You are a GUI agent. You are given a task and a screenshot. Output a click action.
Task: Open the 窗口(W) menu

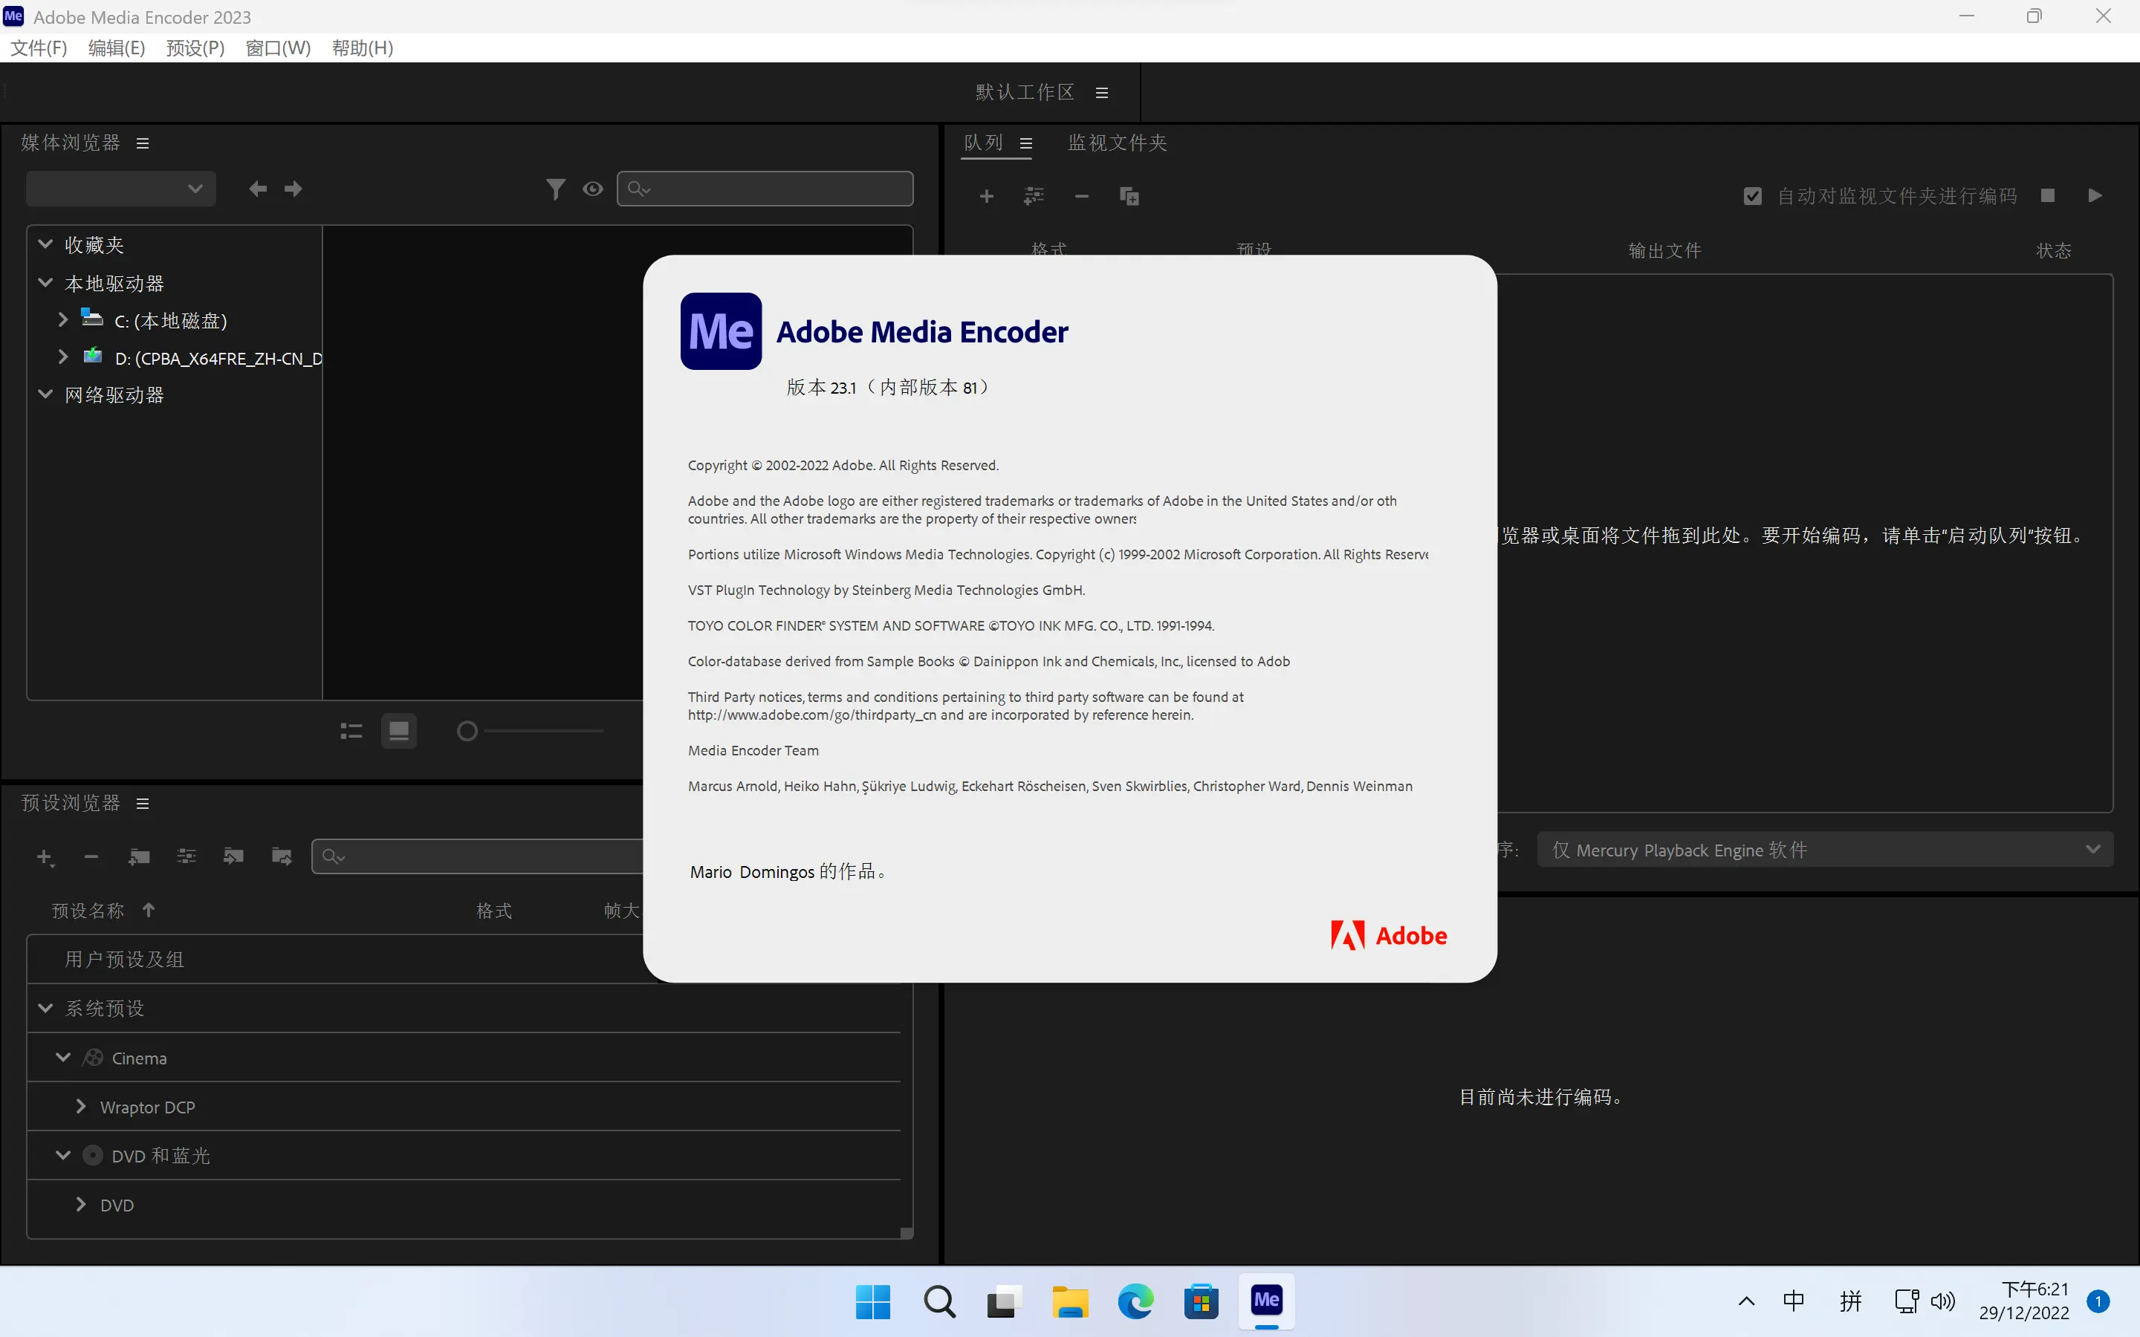coord(278,48)
